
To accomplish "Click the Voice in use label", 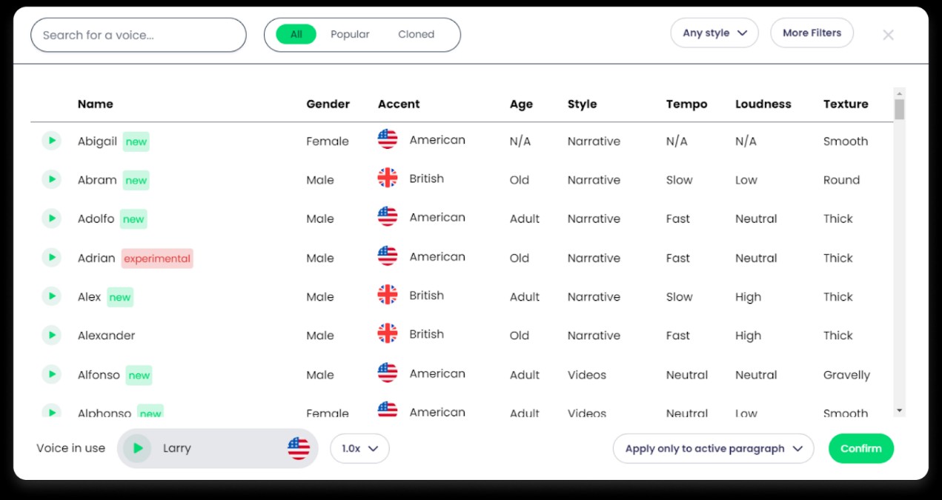I will (70, 448).
